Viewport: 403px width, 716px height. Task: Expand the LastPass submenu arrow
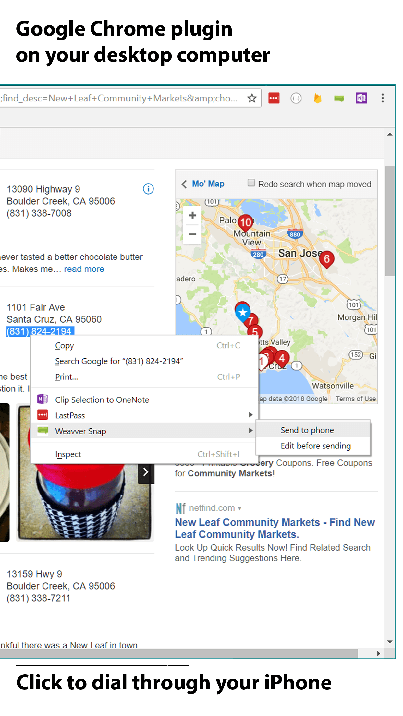click(250, 415)
